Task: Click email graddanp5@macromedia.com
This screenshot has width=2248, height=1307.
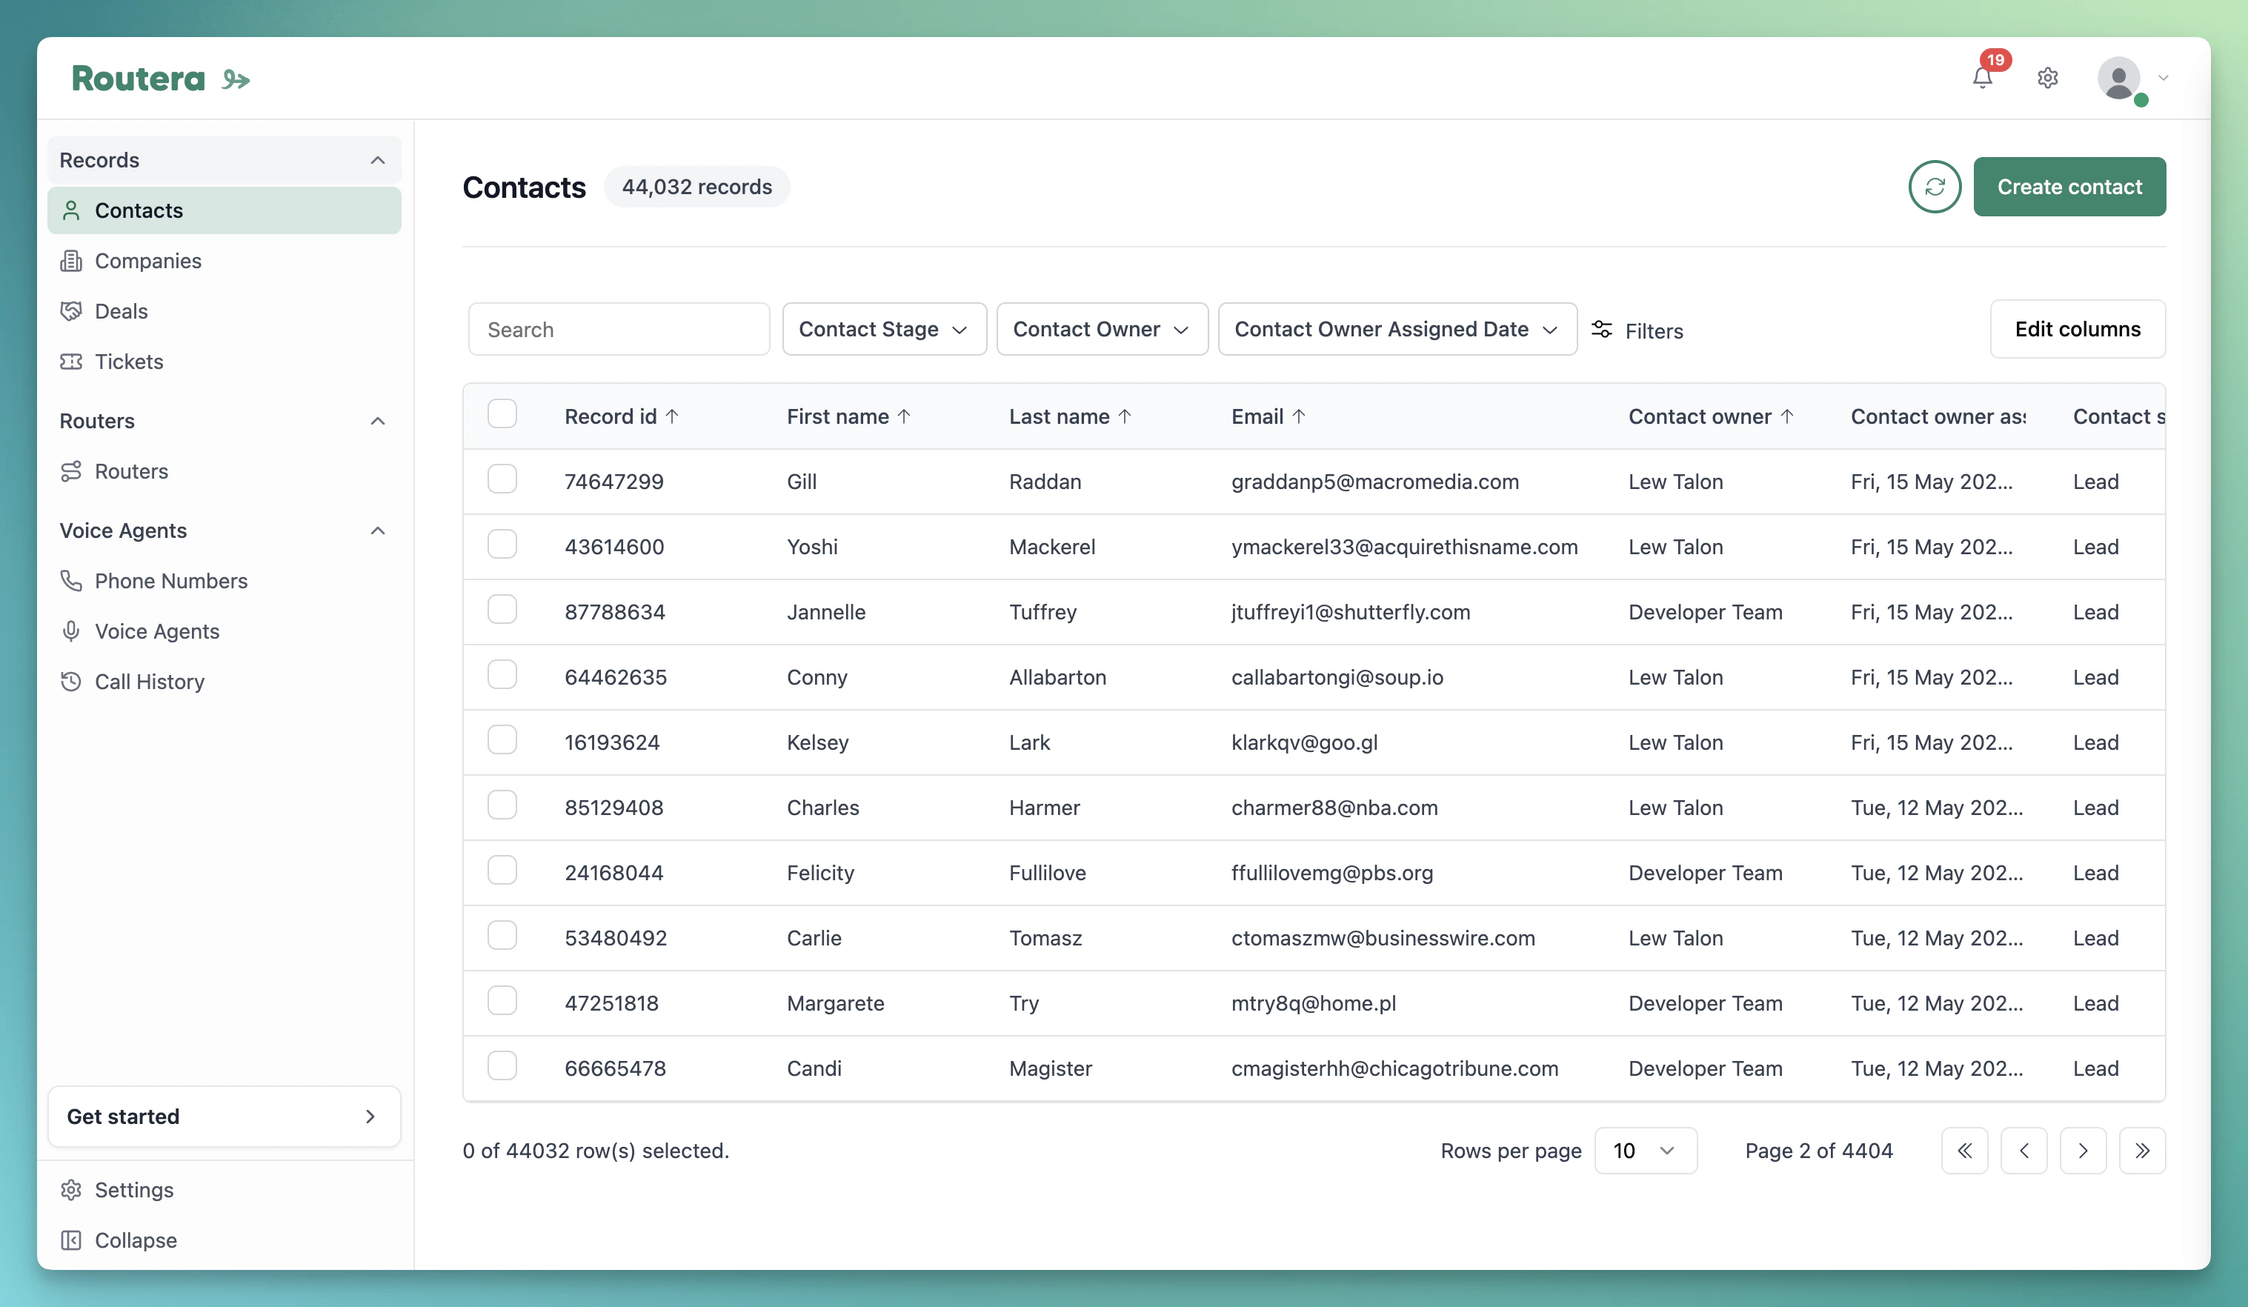Action: coord(1374,482)
